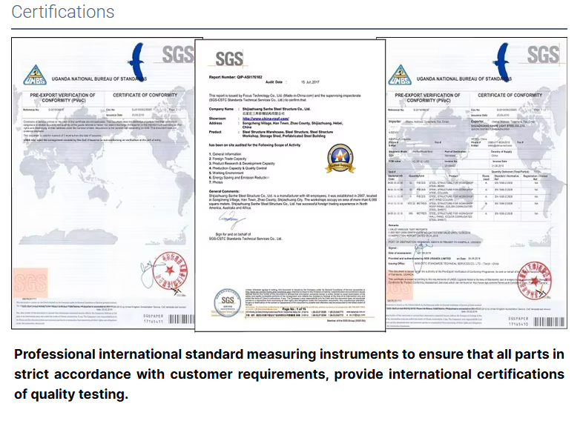Click the SGS logo atop the center audit report
Screen dimensions: 583x421
click(x=228, y=60)
